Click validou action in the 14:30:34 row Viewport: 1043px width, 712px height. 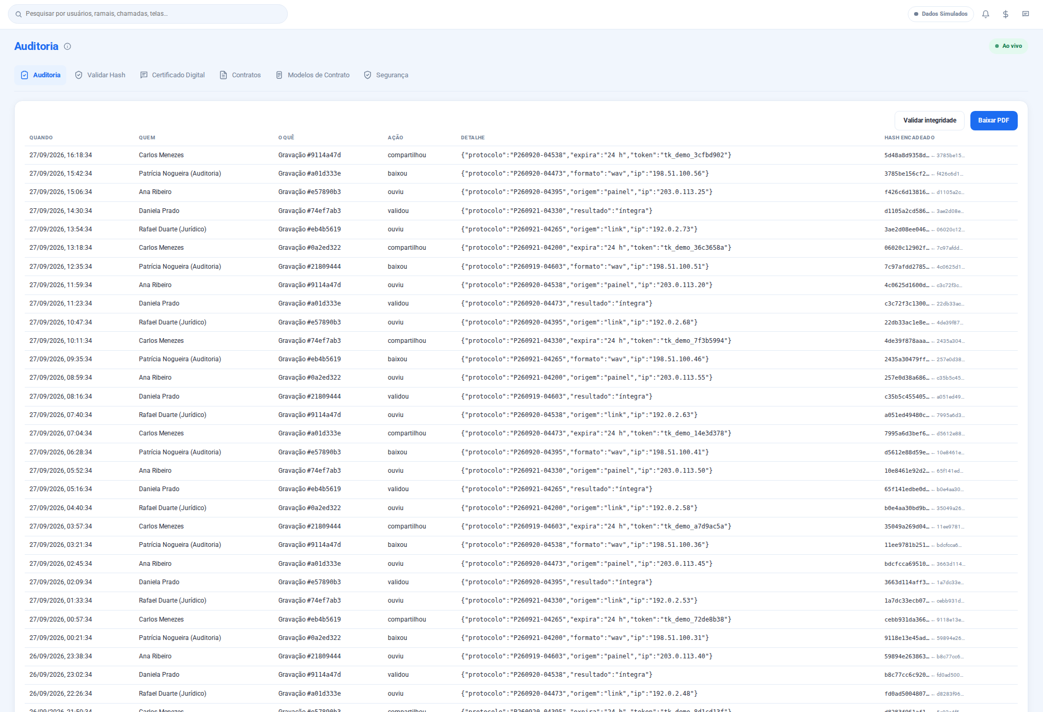[398, 211]
